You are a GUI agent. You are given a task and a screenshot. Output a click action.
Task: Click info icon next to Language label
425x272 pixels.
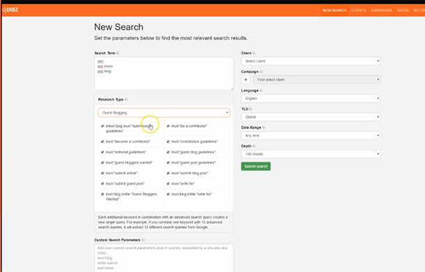coord(262,90)
